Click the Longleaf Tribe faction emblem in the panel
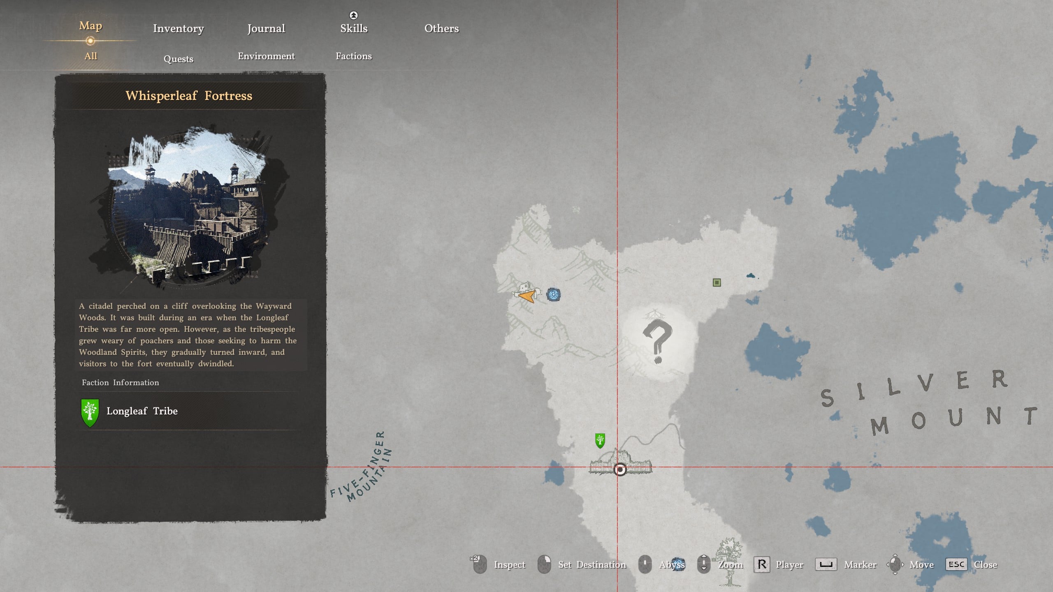 point(90,412)
